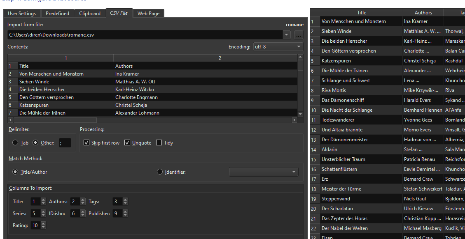Image resolution: width=465 pixels, height=239 pixels.
Task: Click the Tags column spinner
Action: point(120,202)
